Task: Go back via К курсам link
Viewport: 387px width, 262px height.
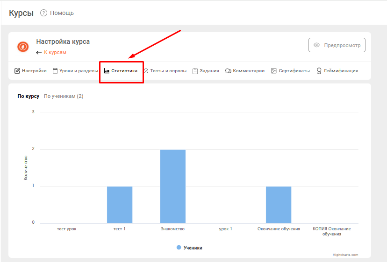Action: click(x=55, y=52)
